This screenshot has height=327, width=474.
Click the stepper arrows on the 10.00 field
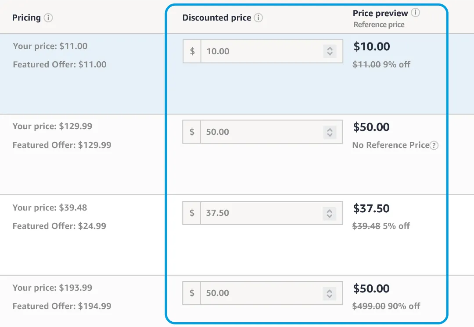[329, 51]
